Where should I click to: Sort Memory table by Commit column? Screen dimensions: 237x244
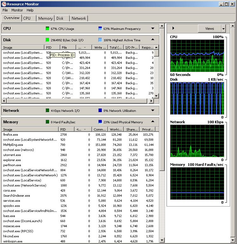point(100,129)
